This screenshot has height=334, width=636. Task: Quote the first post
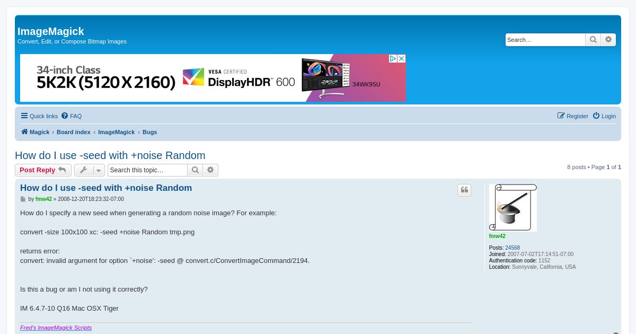tap(464, 190)
